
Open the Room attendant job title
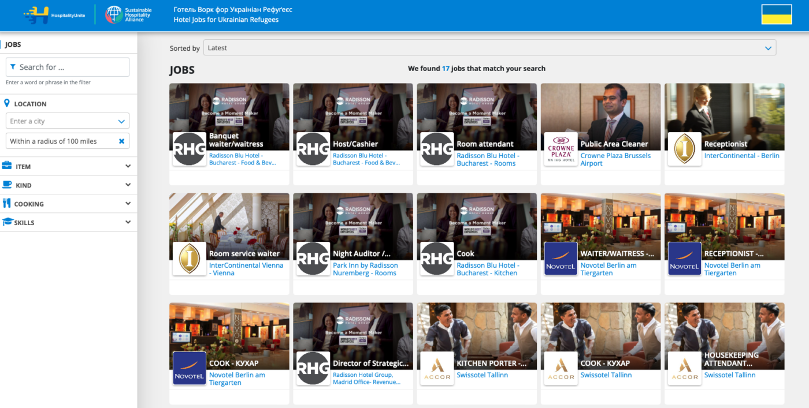click(x=485, y=144)
